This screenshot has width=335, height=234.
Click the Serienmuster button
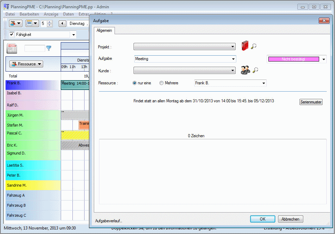point(311,102)
